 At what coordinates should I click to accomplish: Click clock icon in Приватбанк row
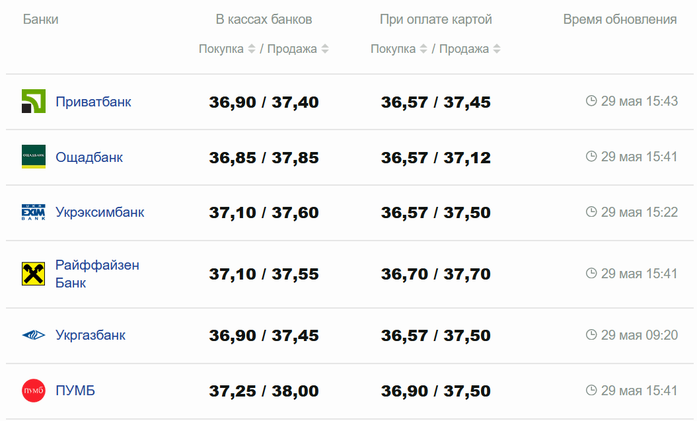point(591,101)
